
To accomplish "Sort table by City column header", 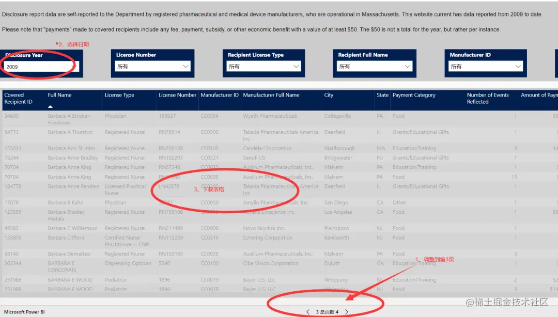I will tap(329, 95).
